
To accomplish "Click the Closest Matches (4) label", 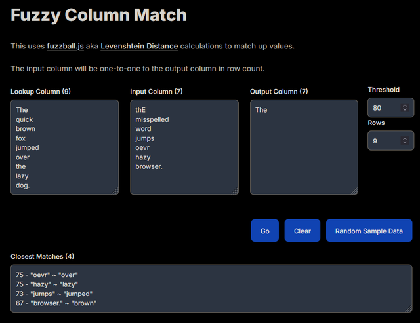I will (42, 256).
